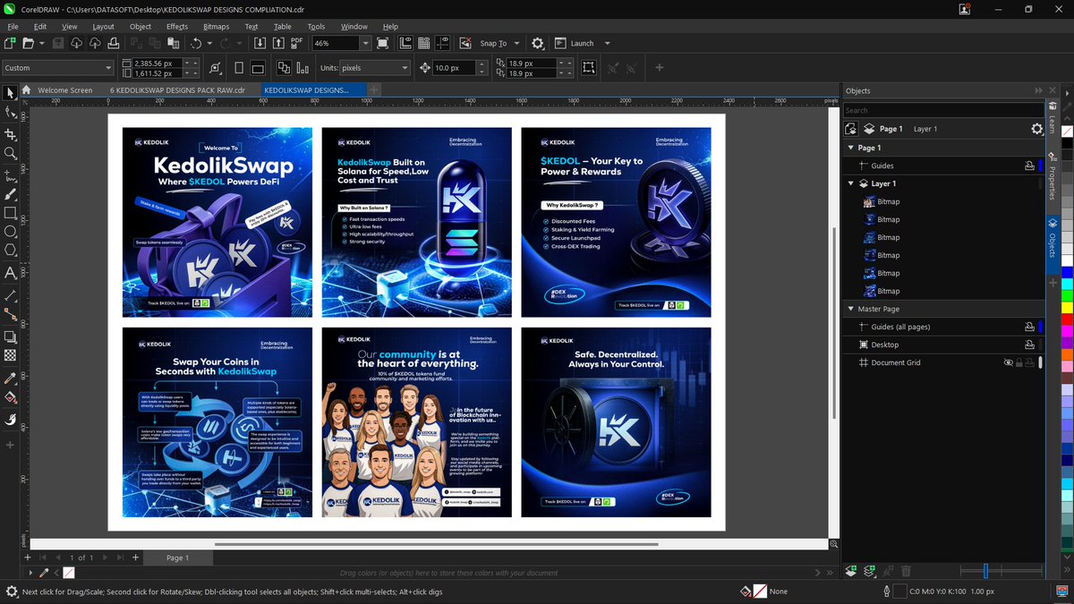Select the Parallel Dimension tool
The image size is (1074, 604).
point(10,294)
